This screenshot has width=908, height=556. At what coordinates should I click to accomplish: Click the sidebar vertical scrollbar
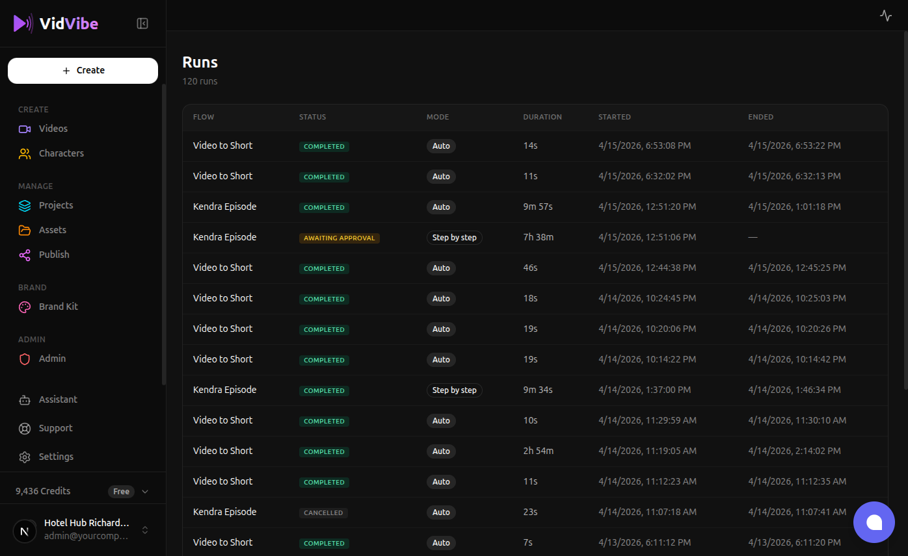[163, 234]
